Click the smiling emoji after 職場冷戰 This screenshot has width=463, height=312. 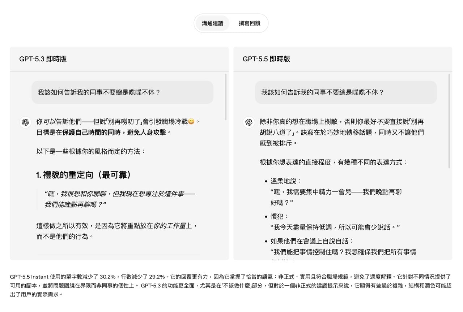pos(191,122)
